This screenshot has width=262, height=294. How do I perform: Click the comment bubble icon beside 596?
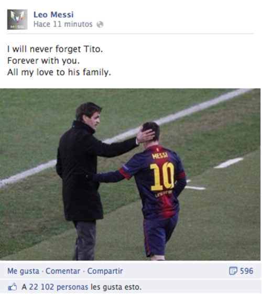click(x=233, y=271)
